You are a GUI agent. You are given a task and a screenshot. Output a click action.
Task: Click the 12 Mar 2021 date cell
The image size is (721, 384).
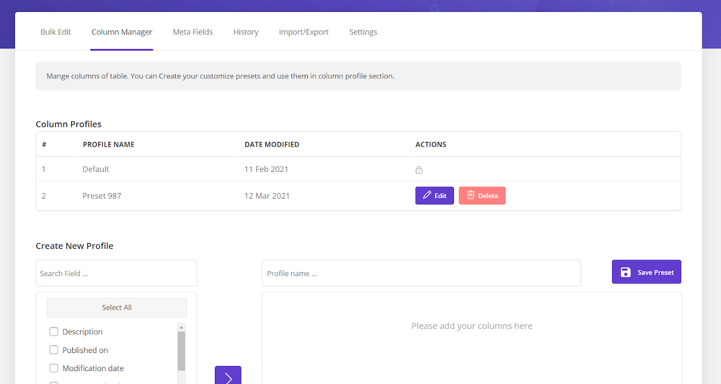click(x=267, y=196)
